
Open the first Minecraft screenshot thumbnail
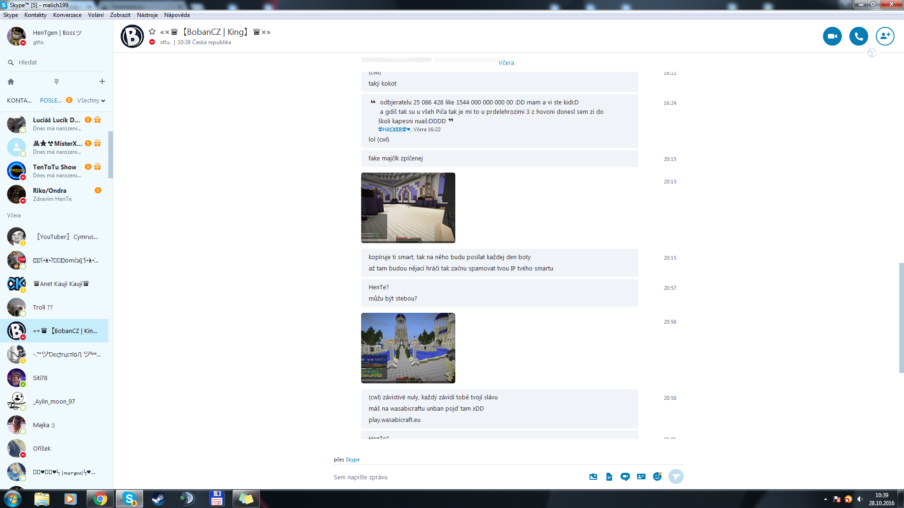pos(408,207)
